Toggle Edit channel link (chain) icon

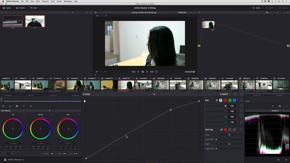click(217, 100)
